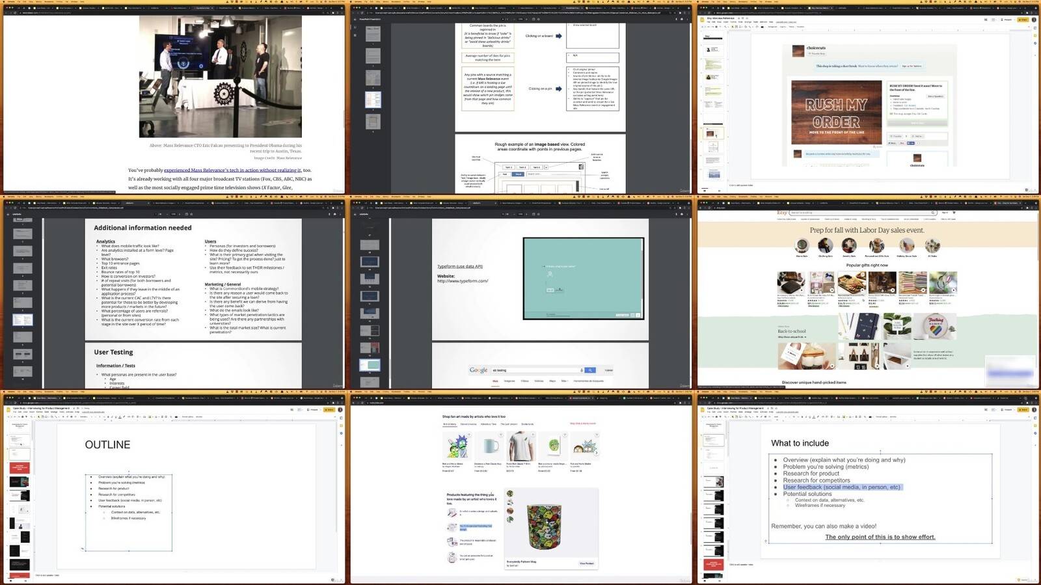Image resolution: width=1041 pixels, height=585 pixels.
Task: Select the Rush My Order thumbnail in the filmstrip
Action: (x=714, y=133)
